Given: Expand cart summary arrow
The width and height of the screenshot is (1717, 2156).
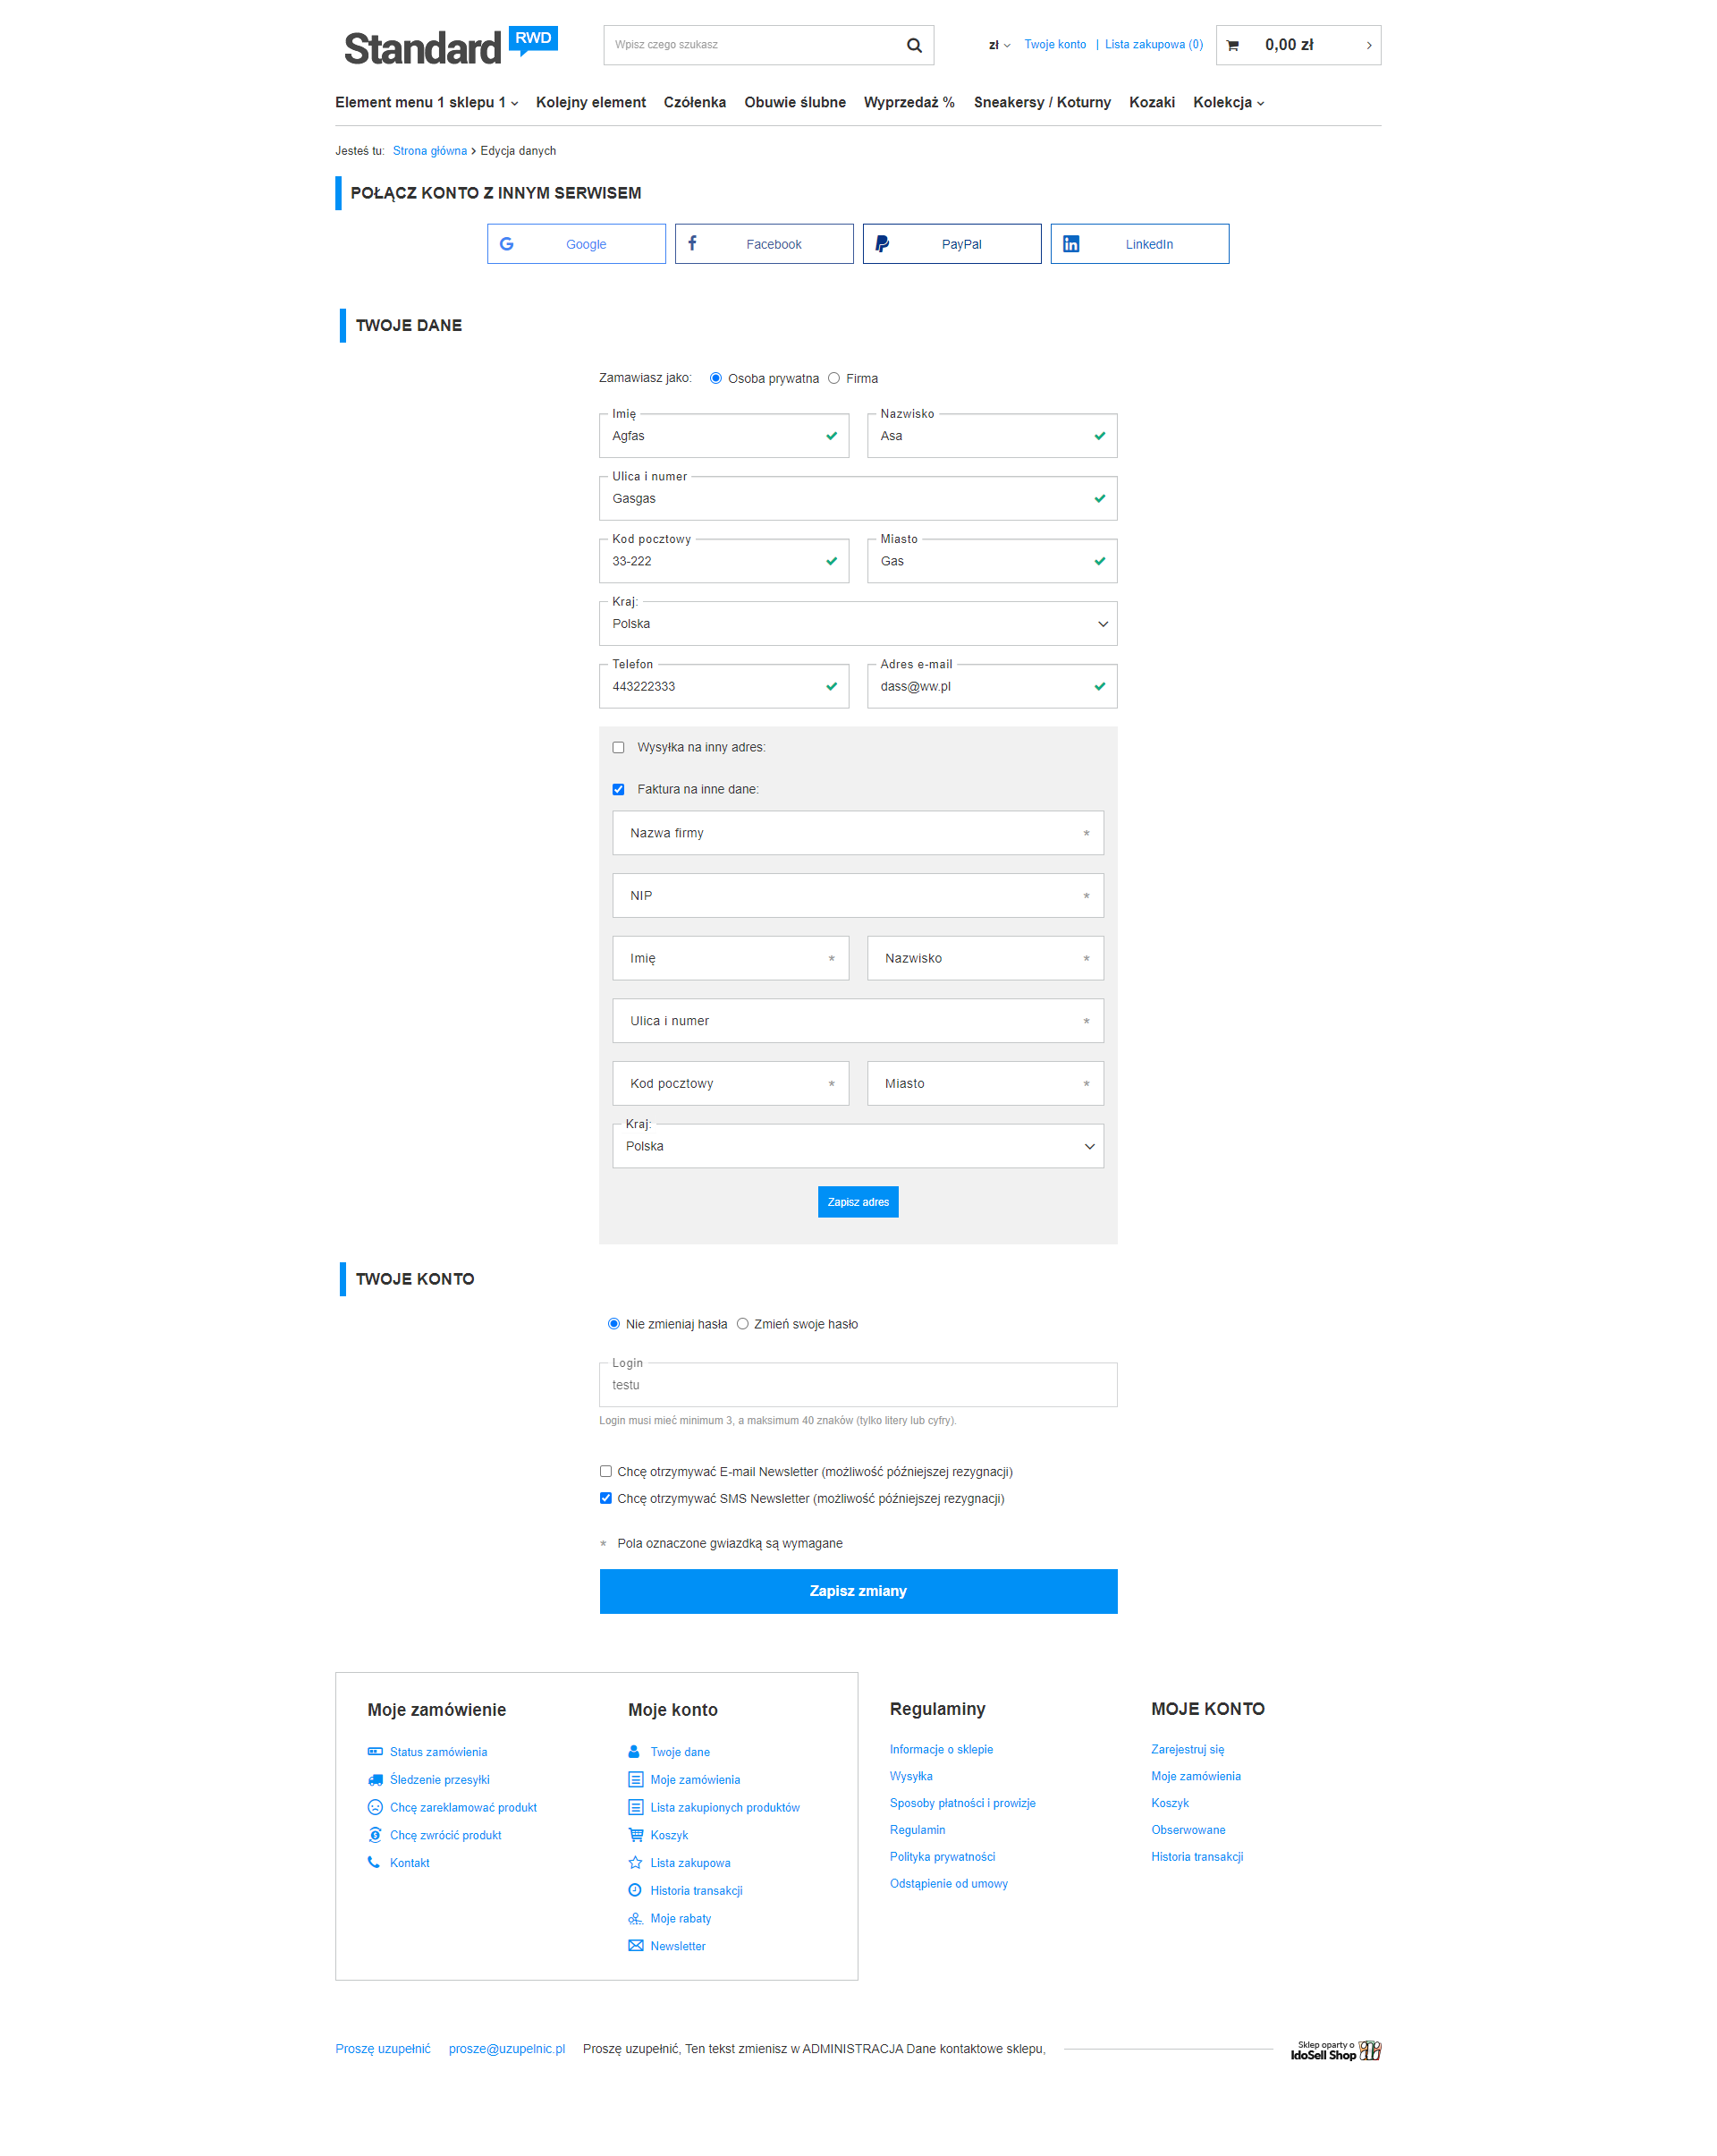Looking at the screenshot, I should pyautogui.click(x=1368, y=45).
